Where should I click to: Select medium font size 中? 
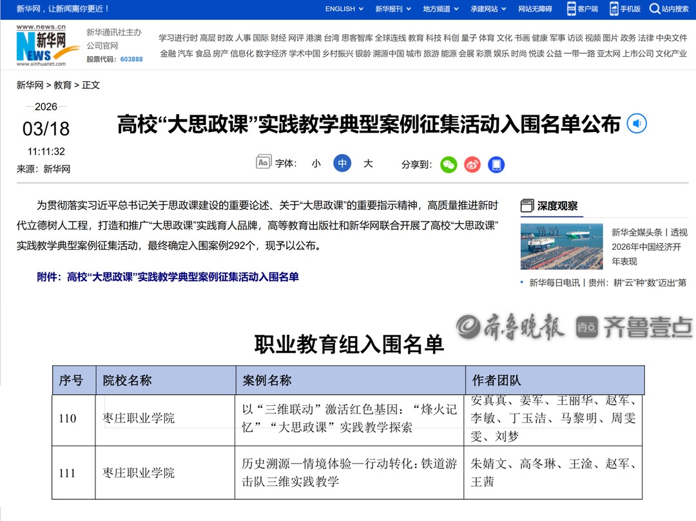coord(342,164)
